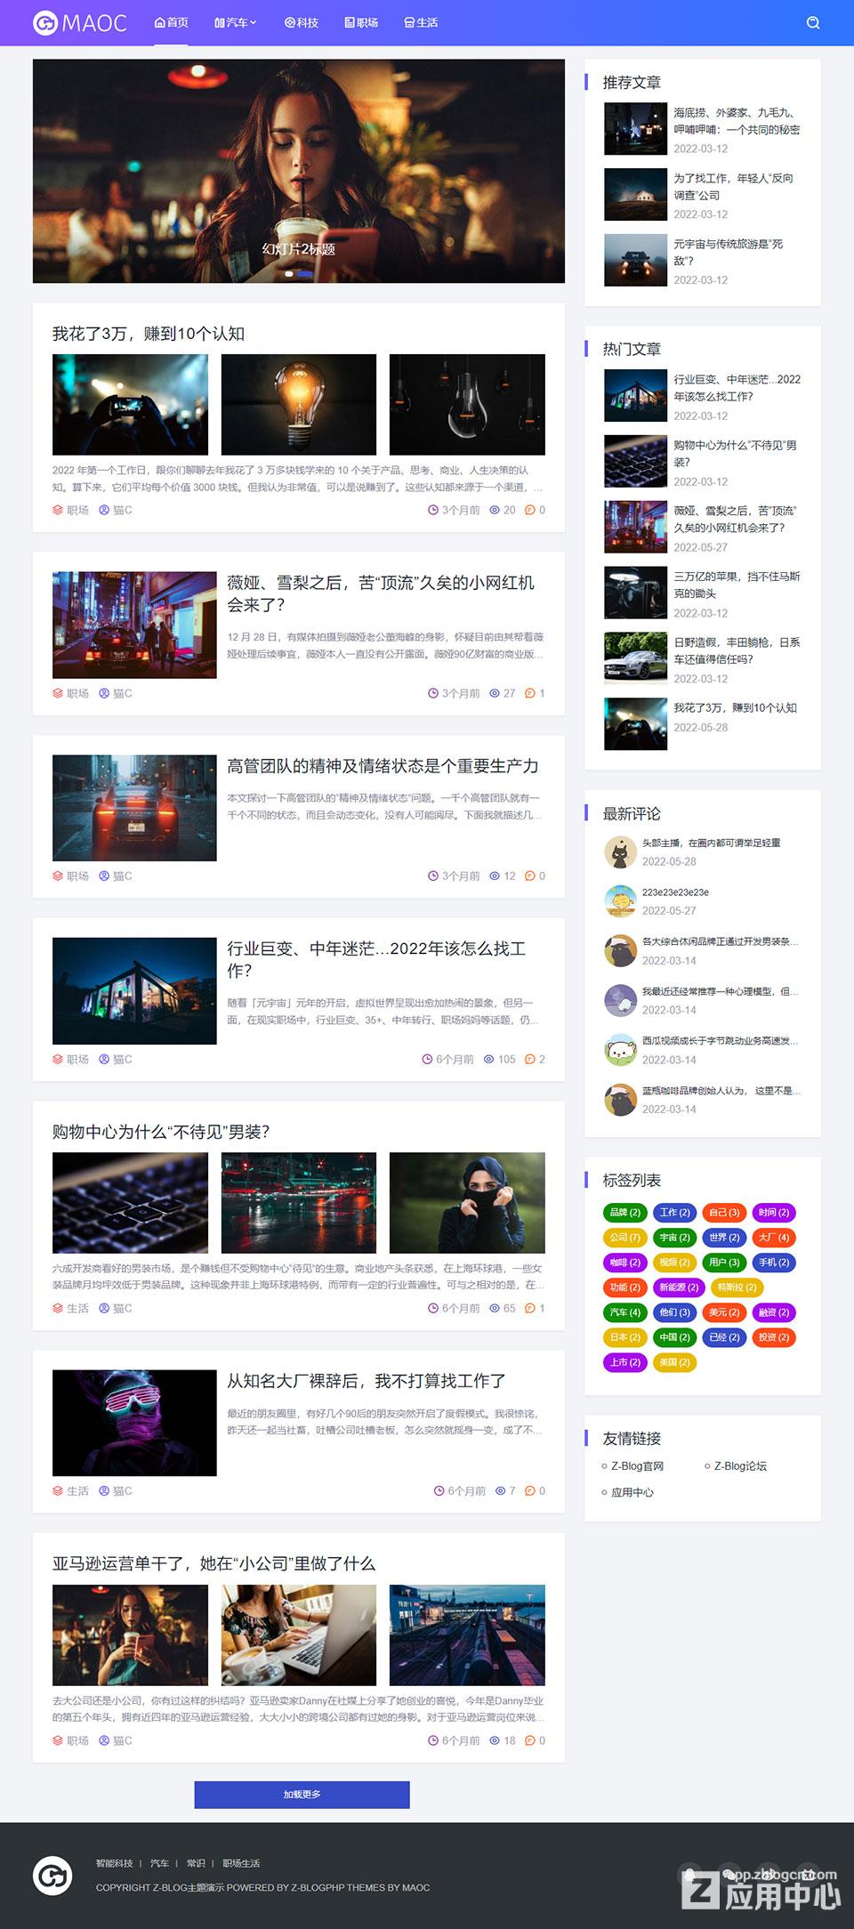Viewport: 854px width, 1929px height.
Task: Open hot article 三万亿的苹果 thumbnail
Action: (635, 593)
